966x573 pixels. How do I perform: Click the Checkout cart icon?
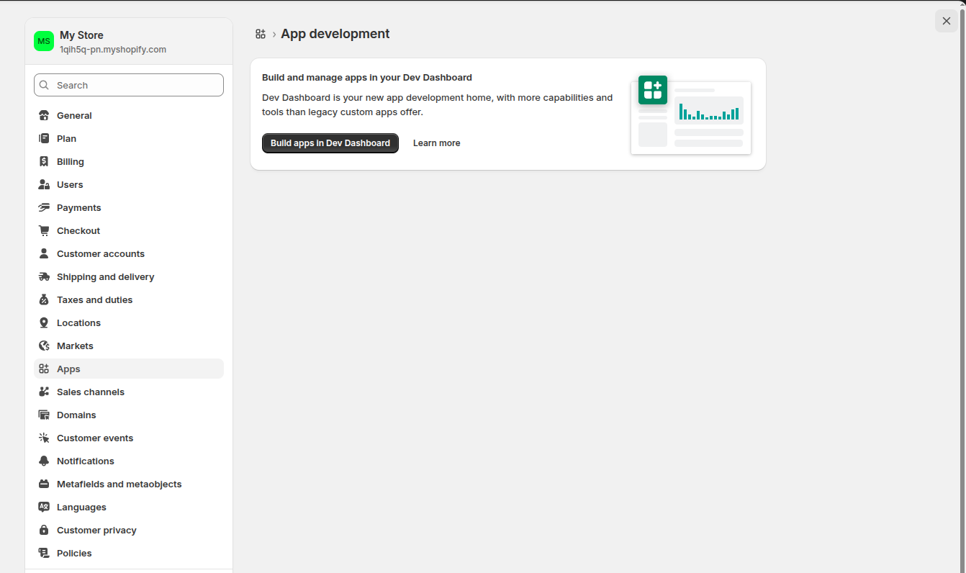point(44,230)
